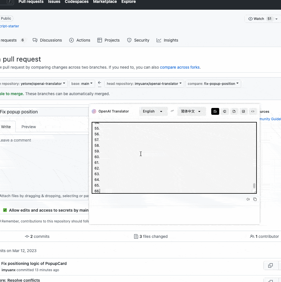
Task: Select Explain Code mode icon
Action: click(x=253, y=111)
